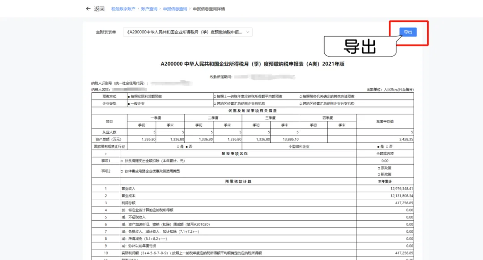The image size is (483, 260).
Task: Navigate to 申报信息查询 breadcrumb
Action: pos(175,9)
